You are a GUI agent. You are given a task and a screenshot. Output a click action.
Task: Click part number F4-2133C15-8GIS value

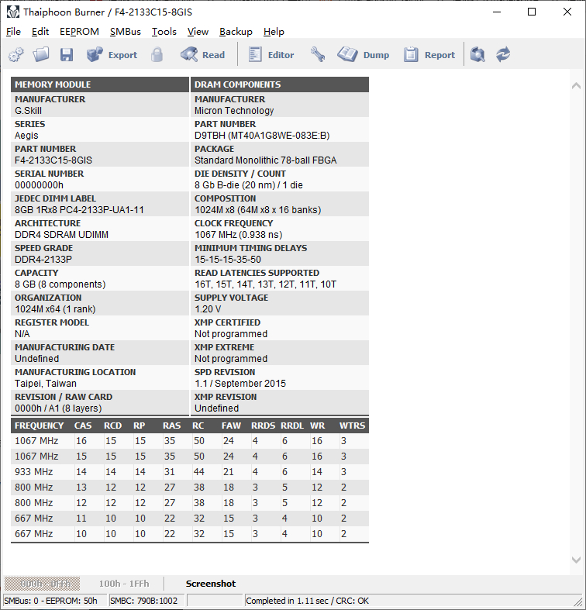[x=53, y=160]
